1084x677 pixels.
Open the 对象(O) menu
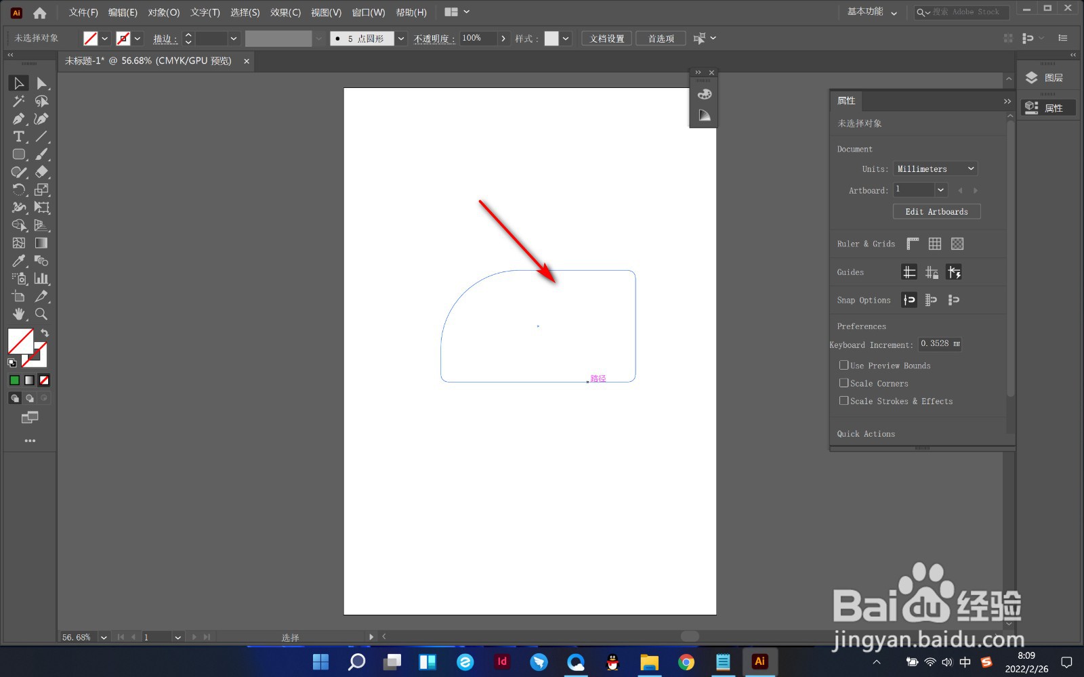[164, 12]
